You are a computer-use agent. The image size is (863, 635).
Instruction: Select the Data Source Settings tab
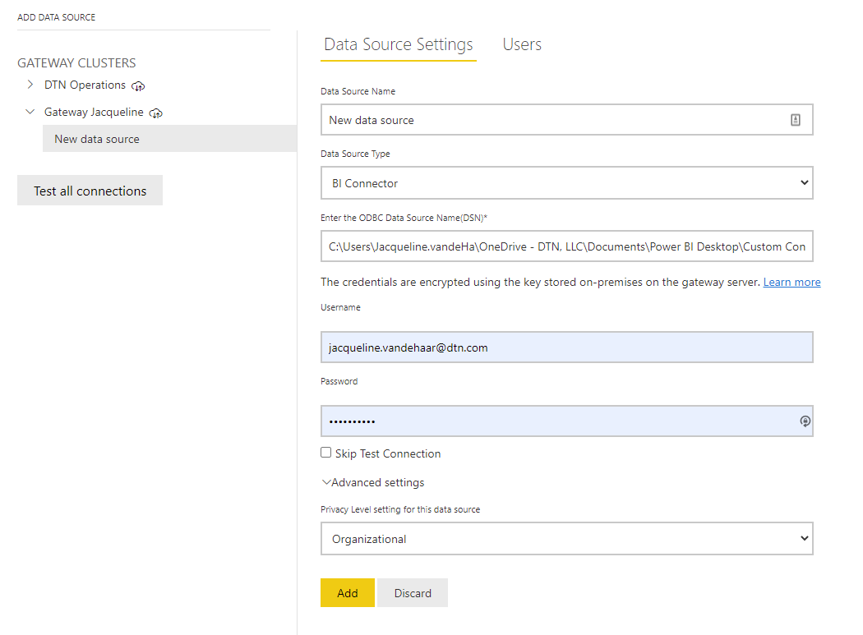point(399,44)
